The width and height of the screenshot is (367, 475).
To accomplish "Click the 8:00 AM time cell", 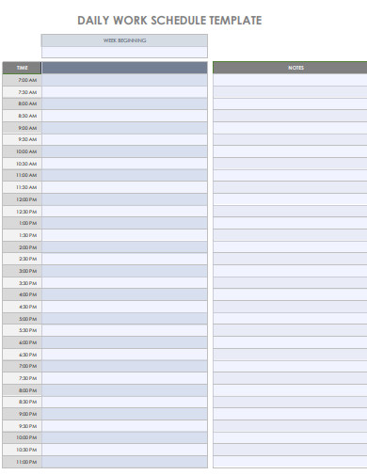I will click(22, 103).
